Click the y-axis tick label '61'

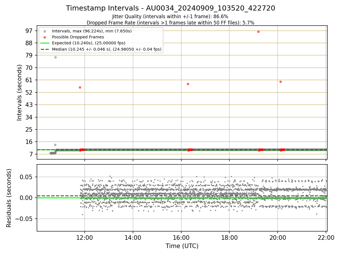click(30, 80)
